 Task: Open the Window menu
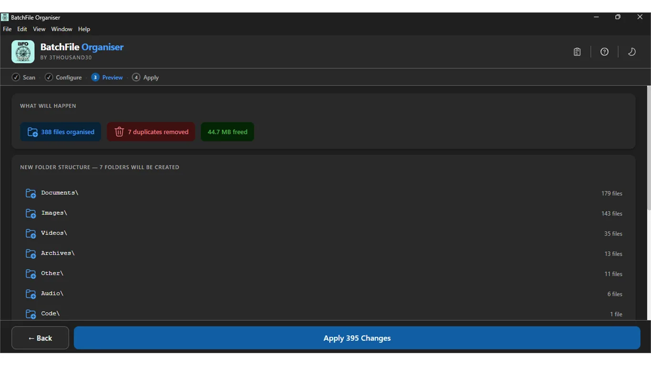(61, 29)
